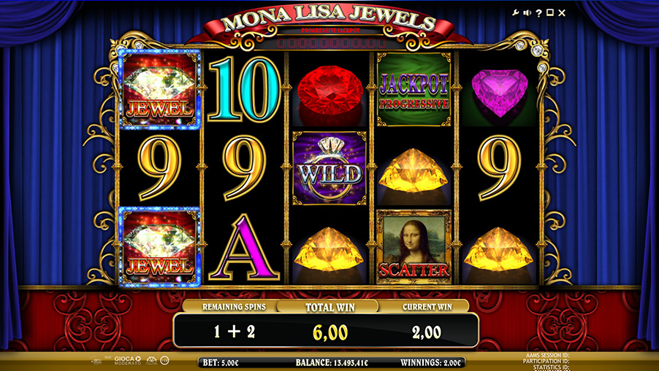Select the top JEWEL diamond symbol
The width and height of the screenshot is (659, 371).
pos(160,89)
